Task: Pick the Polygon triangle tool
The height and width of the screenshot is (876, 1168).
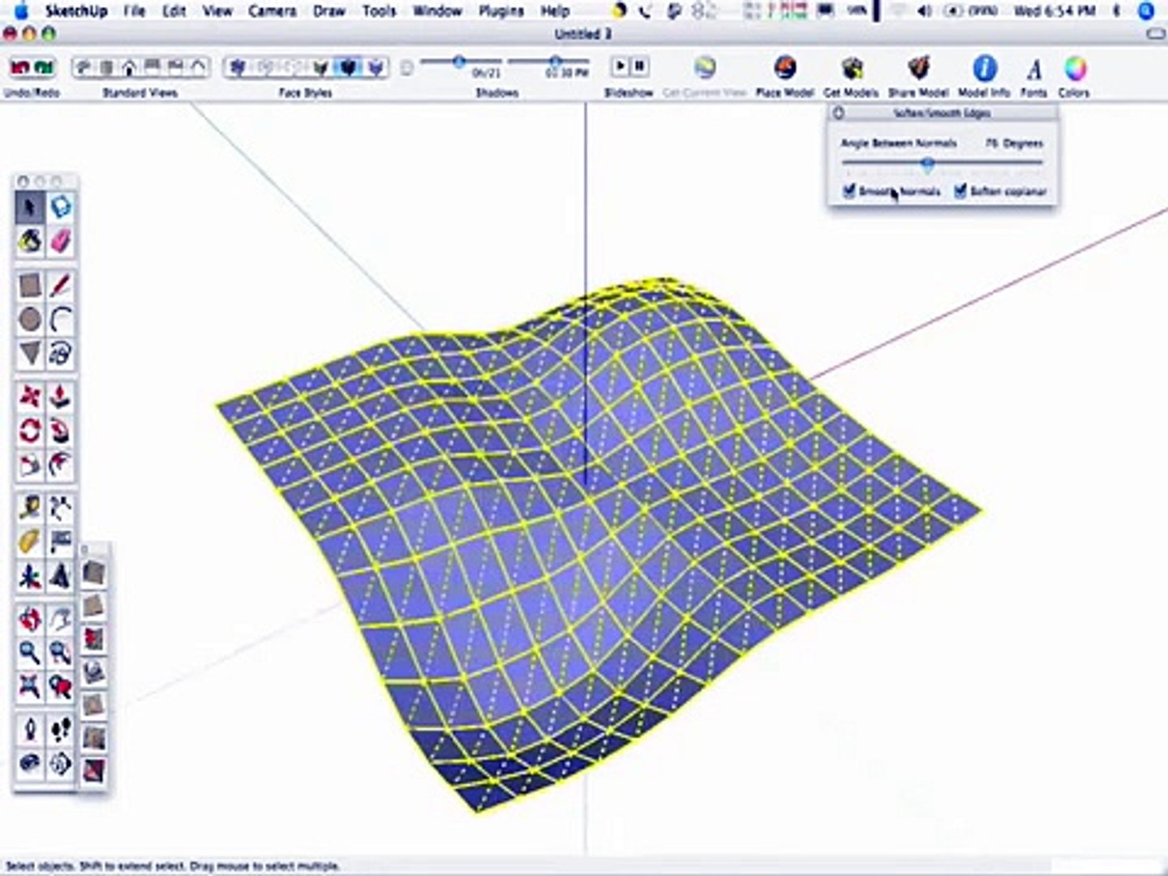Action: tap(30, 353)
